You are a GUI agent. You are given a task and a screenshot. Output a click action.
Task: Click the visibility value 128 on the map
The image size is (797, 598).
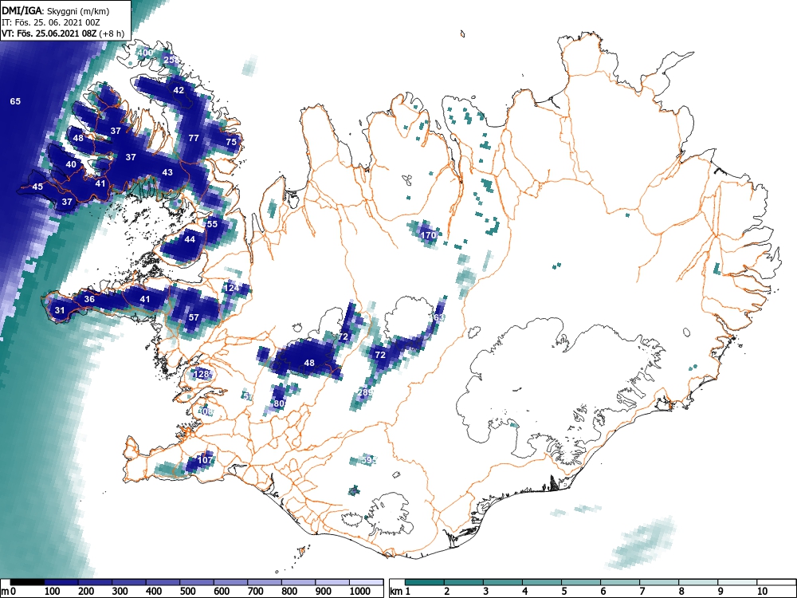(202, 374)
